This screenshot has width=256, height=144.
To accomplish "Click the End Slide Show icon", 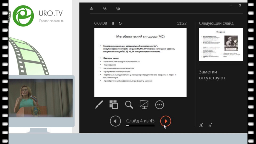I will click(x=118, y=8).
